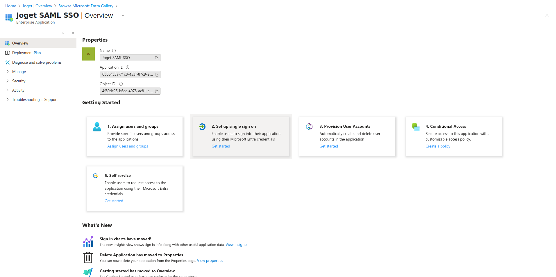556x277 pixels.
Task: Click the Self service icon
Action: click(x=96, y=176)
